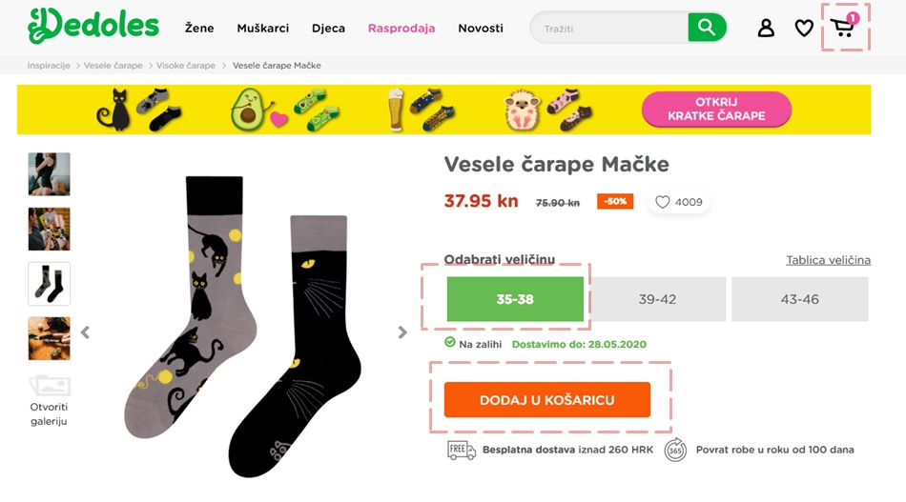Select size 35-38
The height and width of the screenshot is (502, 906).
[515, 299]
